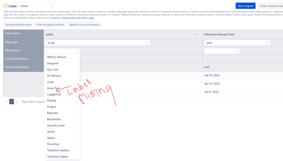Viewport: 283px width, 161px height.
Task: Click the Labels field name
Action: click(x=49, y=34)
